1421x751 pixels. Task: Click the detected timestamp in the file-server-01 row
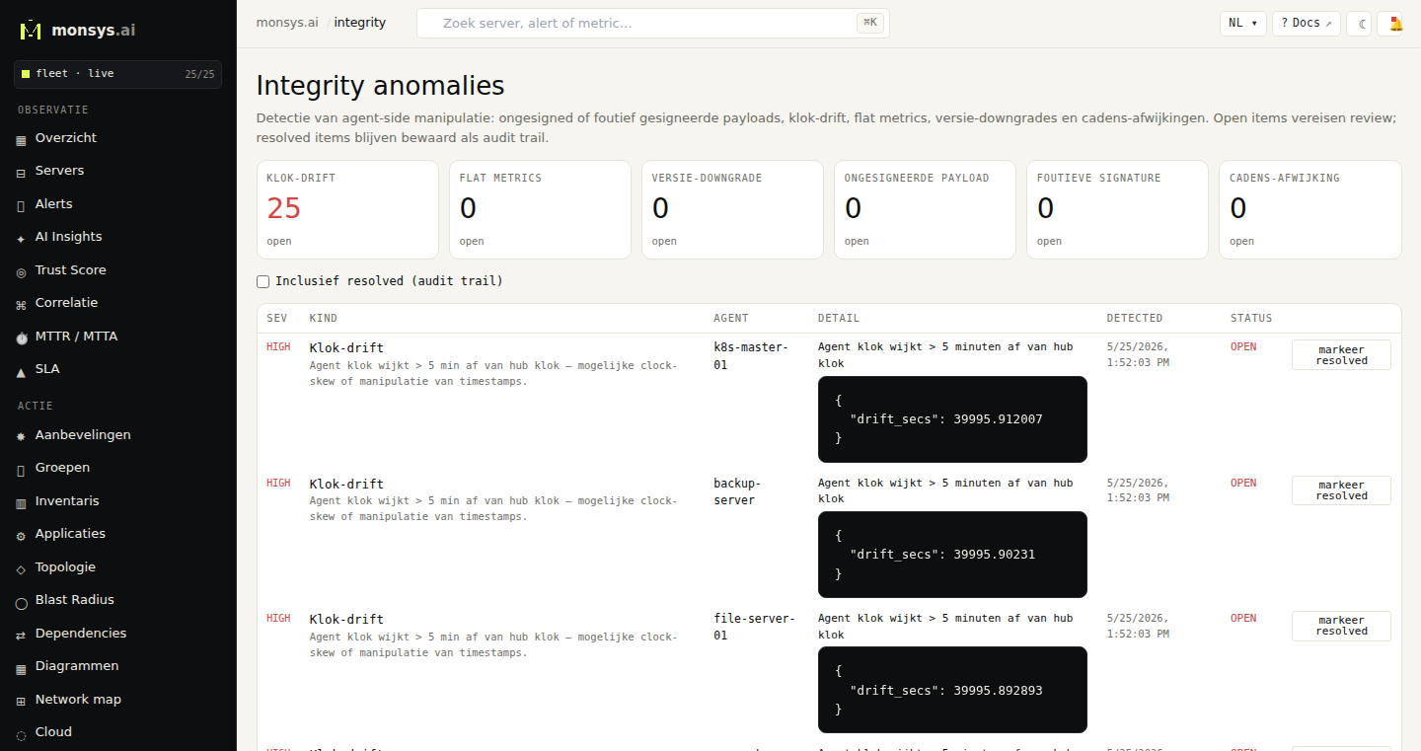tap(1139, 626)
